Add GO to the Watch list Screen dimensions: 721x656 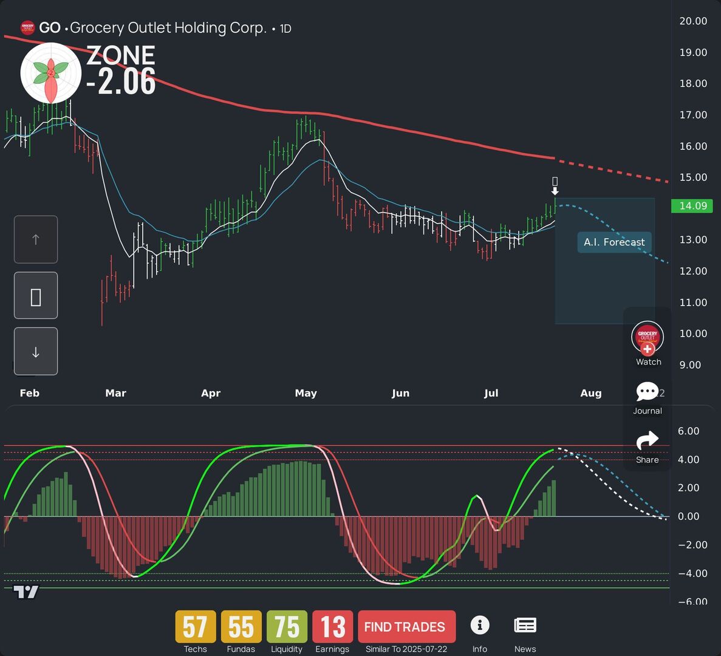tap(648, 343)
